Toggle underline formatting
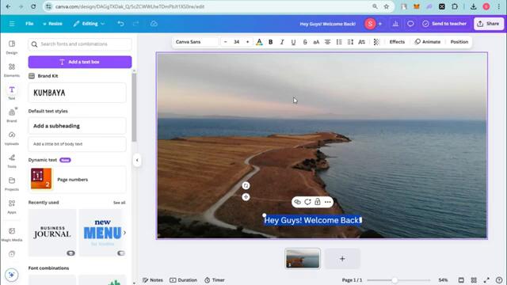 coord(293,42)
